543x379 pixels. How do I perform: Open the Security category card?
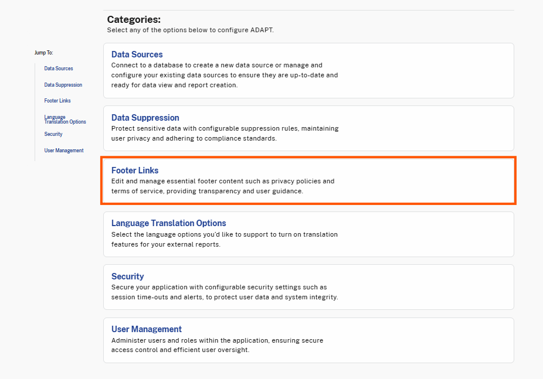pos(308,286)
